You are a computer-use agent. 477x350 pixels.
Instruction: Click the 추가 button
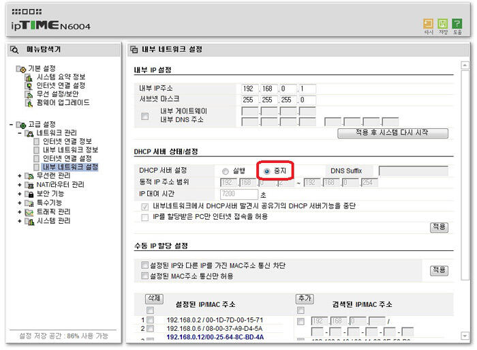(x=305, y=299)
